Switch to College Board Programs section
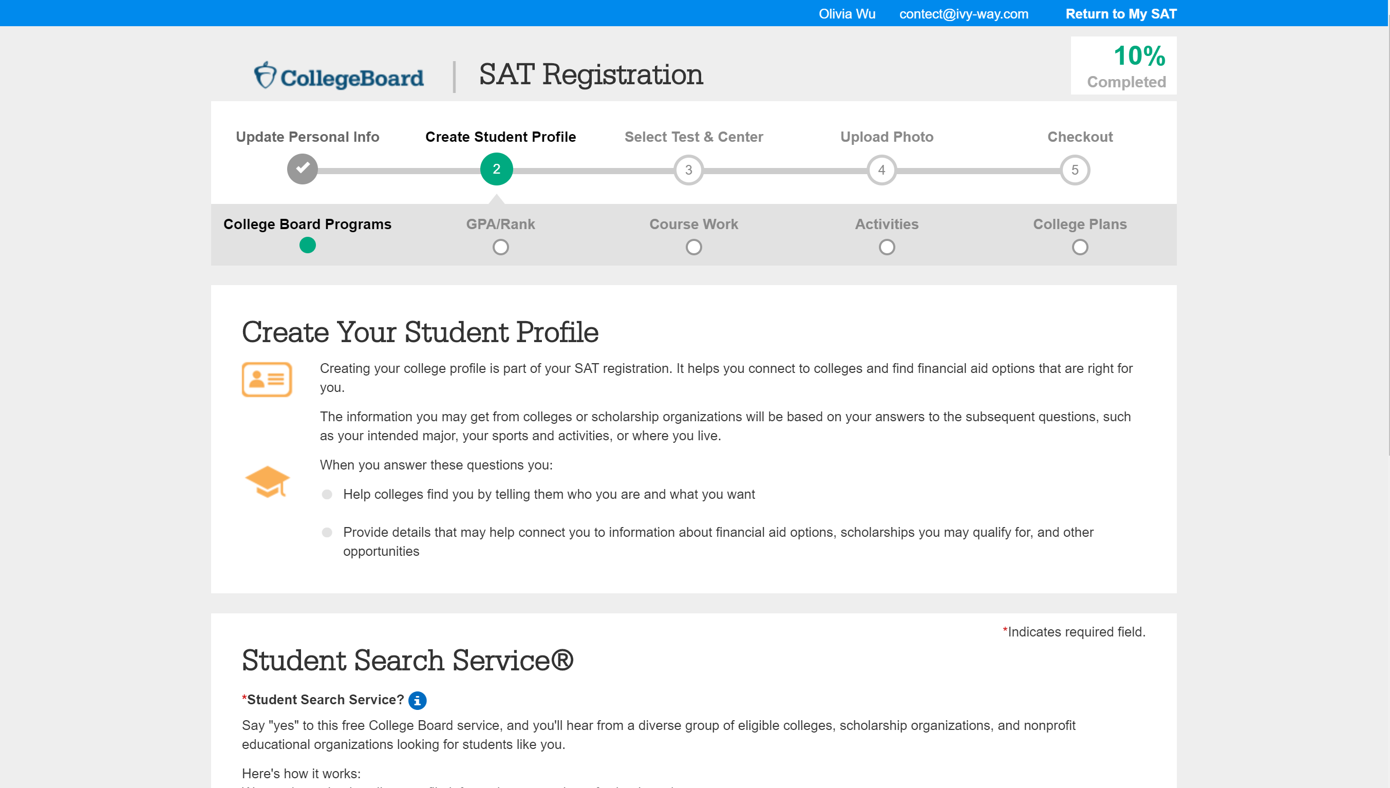The width and height of the screenshot is (1390, 788). point(307,224)
